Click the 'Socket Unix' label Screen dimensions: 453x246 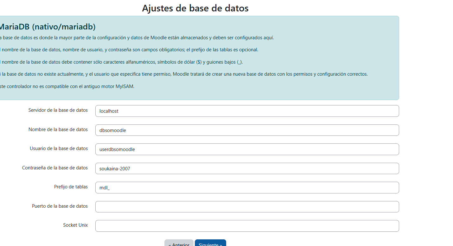pos(75,225)
